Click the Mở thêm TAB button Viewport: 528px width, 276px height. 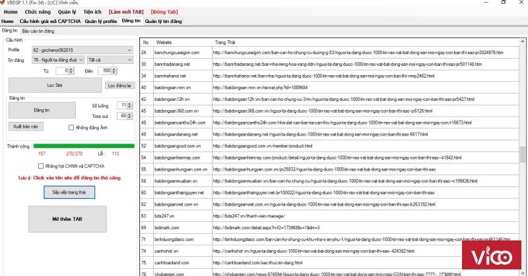(x=67, y=219)
